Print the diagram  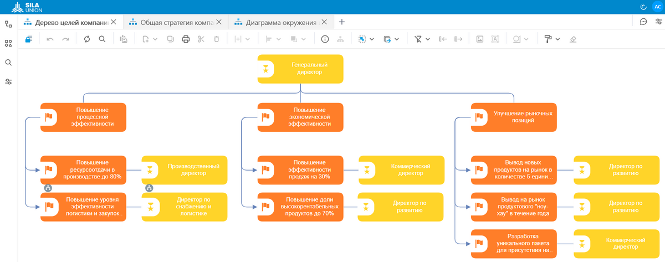(186, 39)
